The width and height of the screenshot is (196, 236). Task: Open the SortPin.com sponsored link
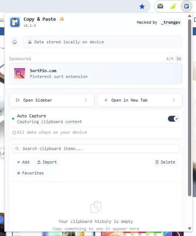[x=96, y=74]
